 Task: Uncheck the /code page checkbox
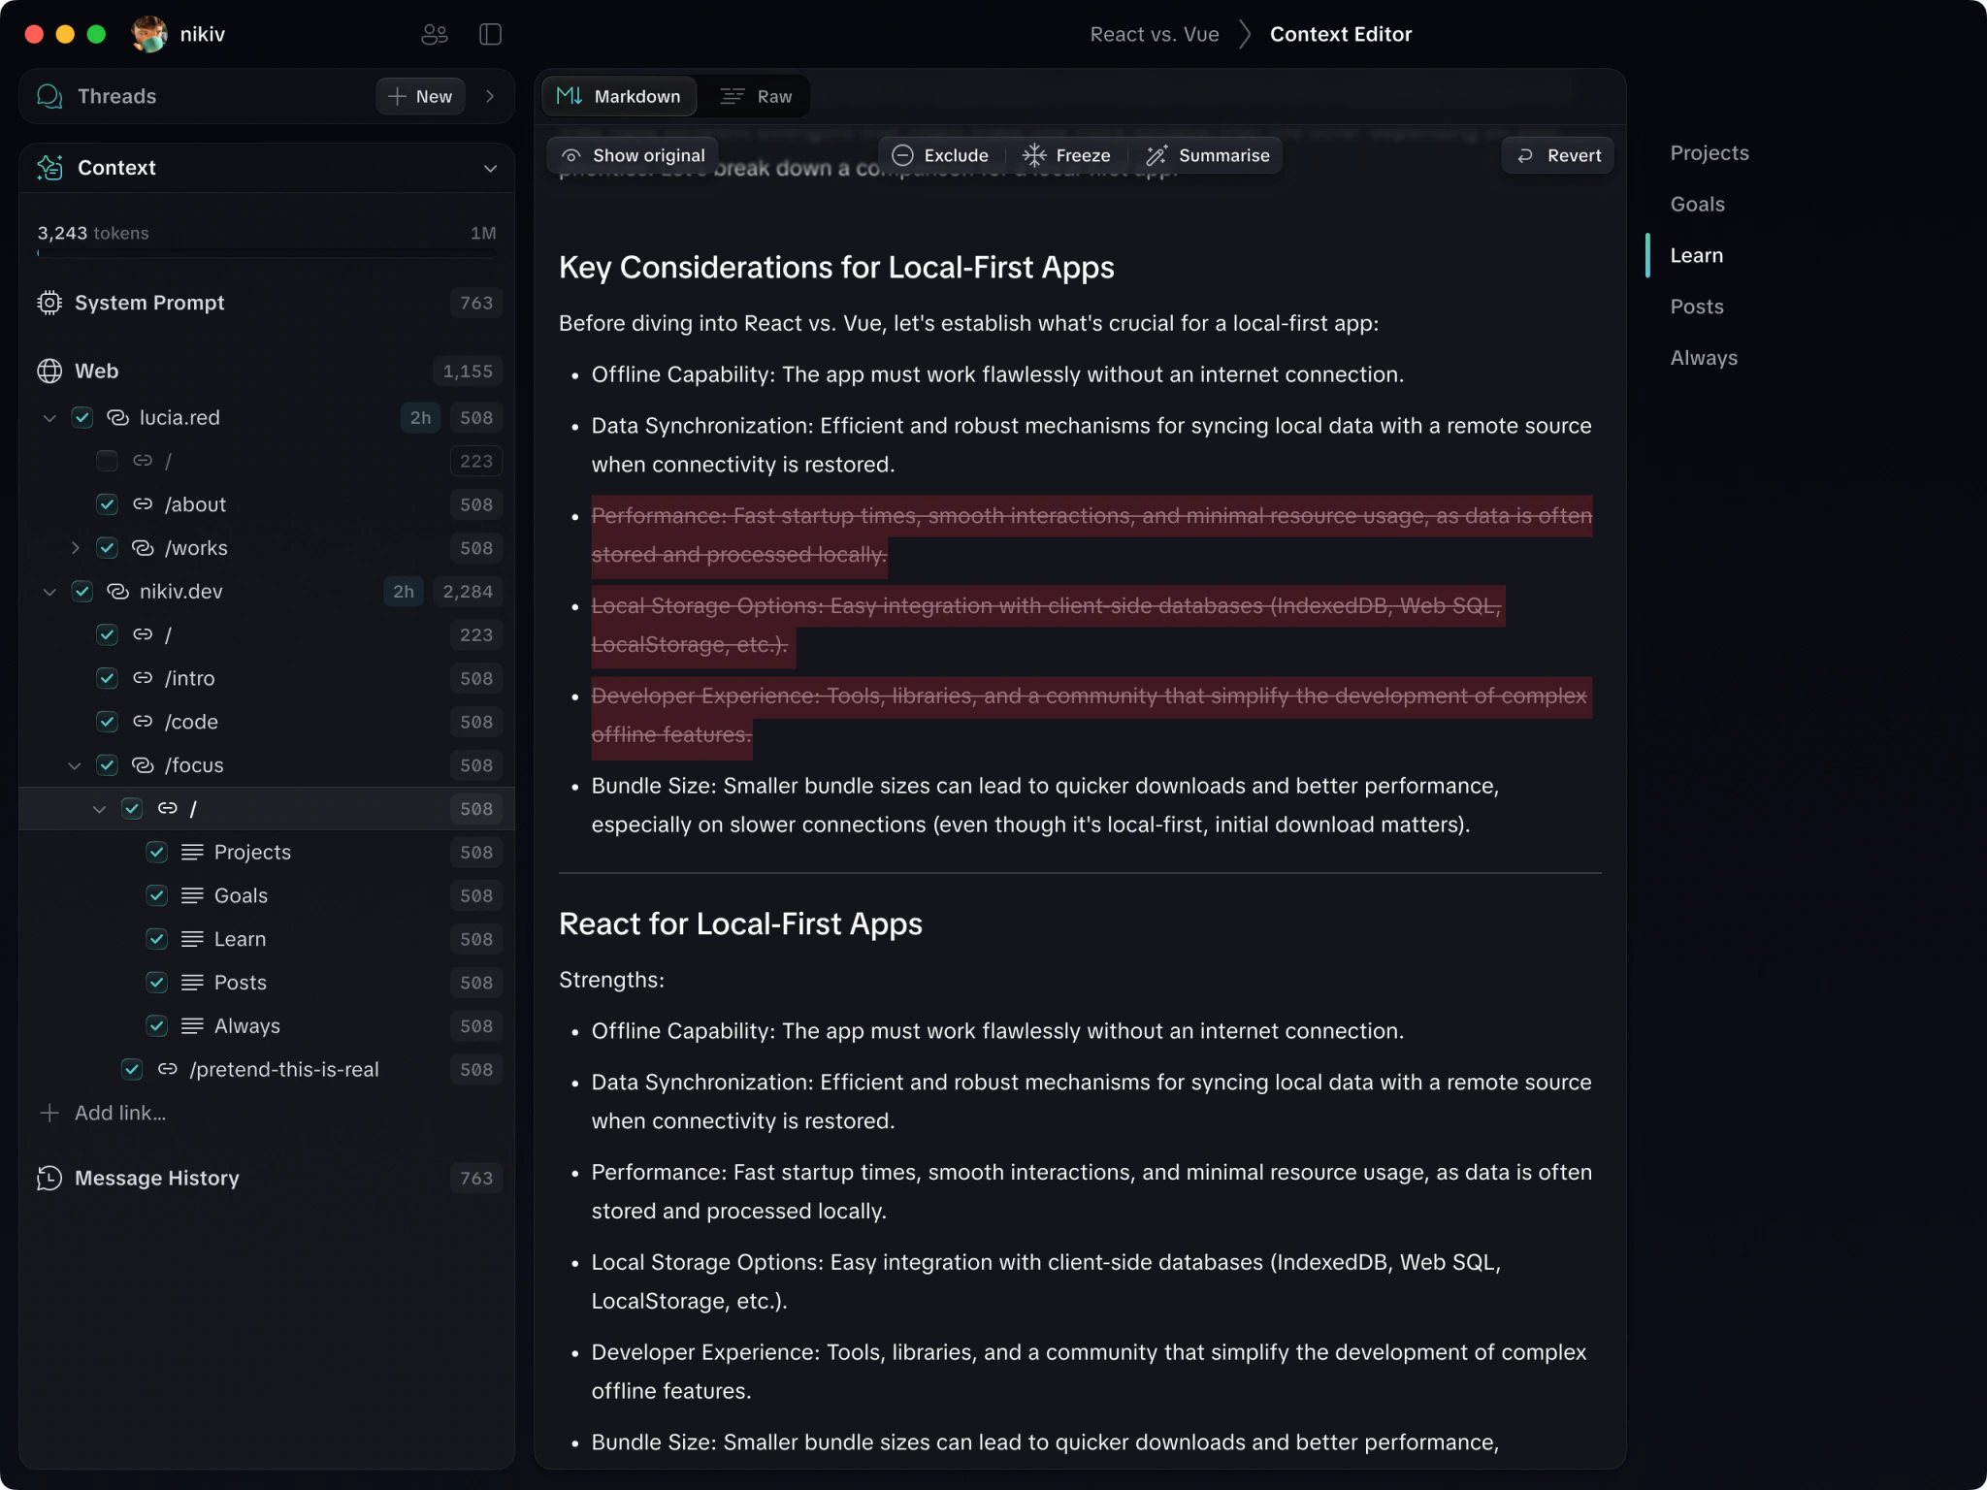tap(107, 722)
